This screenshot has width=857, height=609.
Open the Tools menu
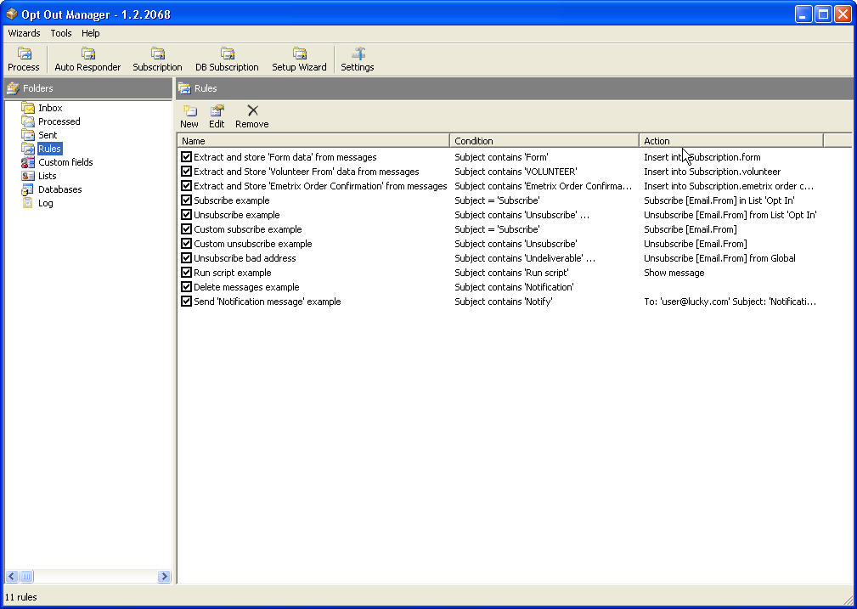pos(61,33)
